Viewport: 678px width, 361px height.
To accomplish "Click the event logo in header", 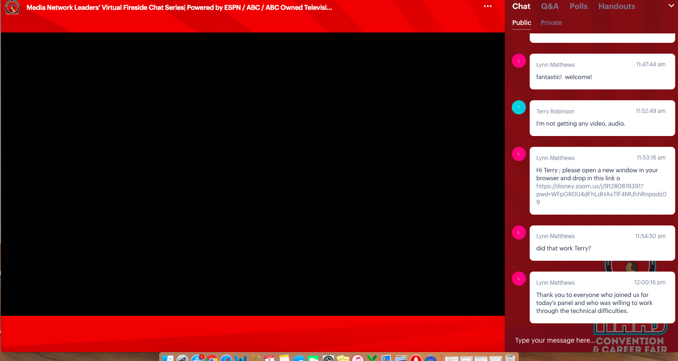I will point(12,8).
